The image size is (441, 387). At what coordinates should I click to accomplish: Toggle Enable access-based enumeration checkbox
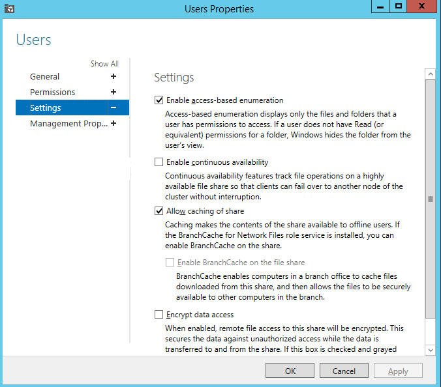[x=159, y=100]
